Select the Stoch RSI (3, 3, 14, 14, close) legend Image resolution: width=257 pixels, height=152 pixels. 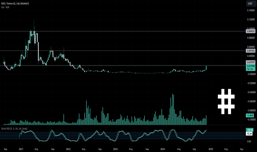[x=14, y=129]
